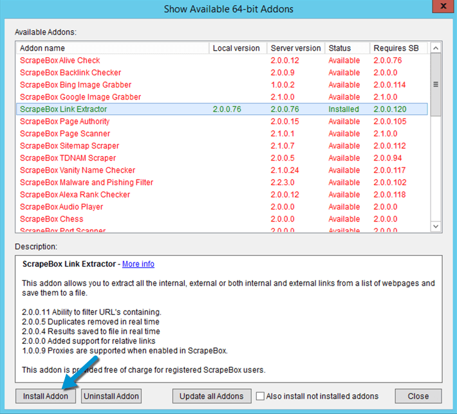The height and width of the screenshot is (414, 457).
Task: Click the addon list scroll down arrow
Action: (x=436, y=226)
